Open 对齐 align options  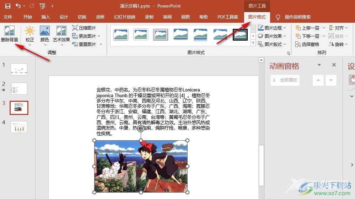click(x=338, y=28)
